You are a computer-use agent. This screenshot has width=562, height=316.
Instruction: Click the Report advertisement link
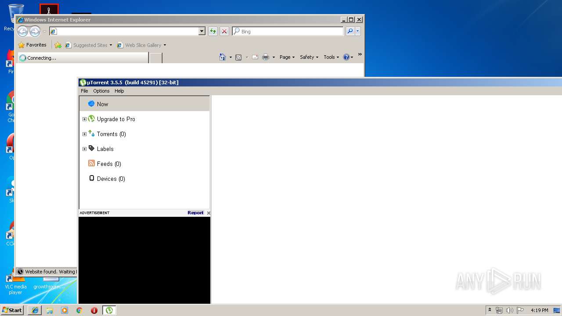195,213
